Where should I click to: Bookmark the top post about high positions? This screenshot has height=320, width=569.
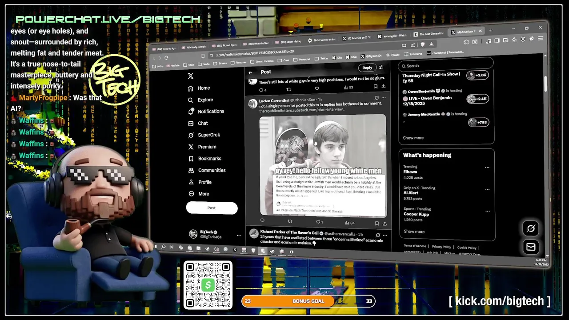[376, 87]
